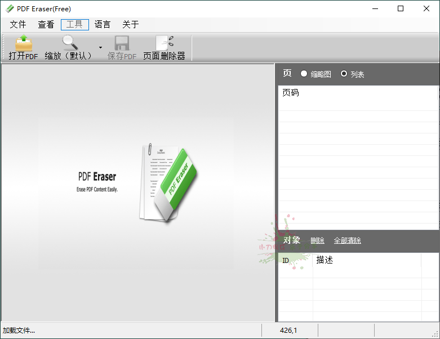Viewport: 440px width, 339px height.
Task: Expand the 缩放 dropdown arrow
Action: pyautogui.click(x=100, y=48)
